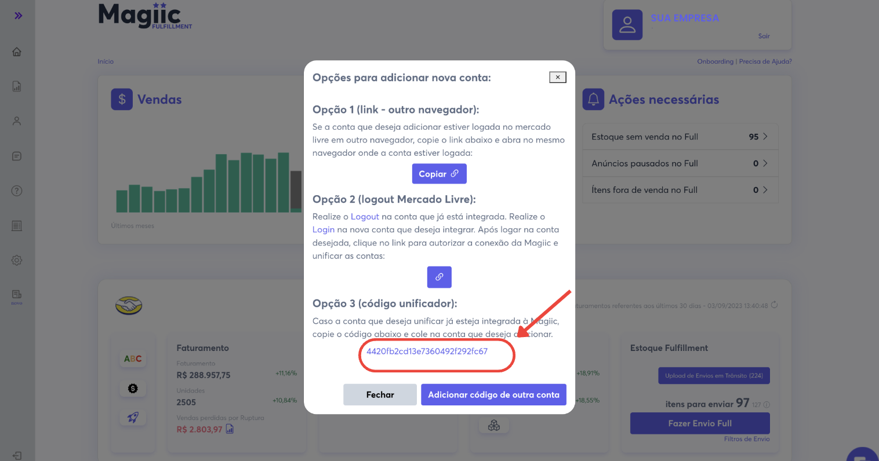Click the boxes icon below the dialog

click(494, 426)
